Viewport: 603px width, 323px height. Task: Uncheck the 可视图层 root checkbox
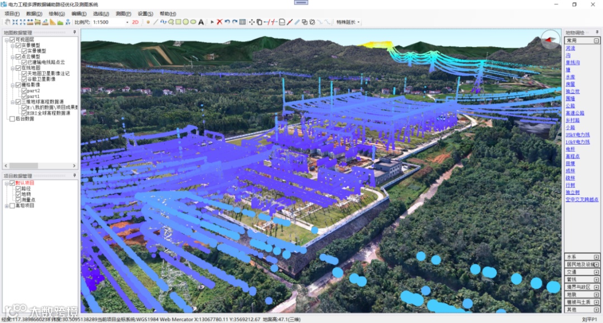pos(12,40)
